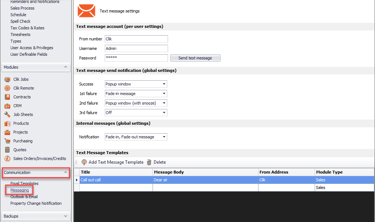Screen dimensions: 375x222
Task: Click Send test message
Action: coord(195,58)
